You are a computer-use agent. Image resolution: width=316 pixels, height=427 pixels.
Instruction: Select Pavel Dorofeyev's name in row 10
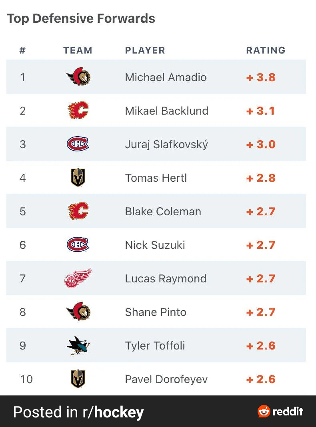click(x=166, y=379)
